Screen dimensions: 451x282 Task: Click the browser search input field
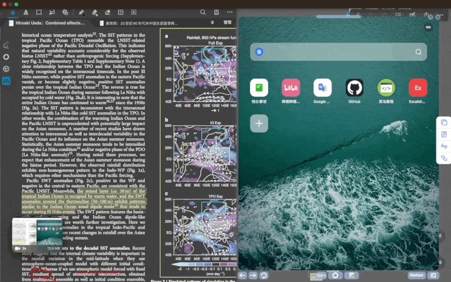click(338, 52)
